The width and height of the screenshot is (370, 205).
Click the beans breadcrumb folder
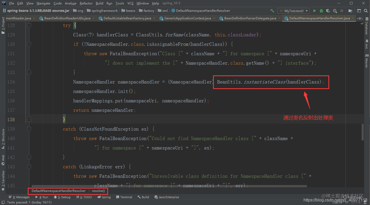coord(128,11)
